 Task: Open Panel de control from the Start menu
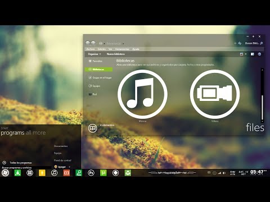click(62, 160)
